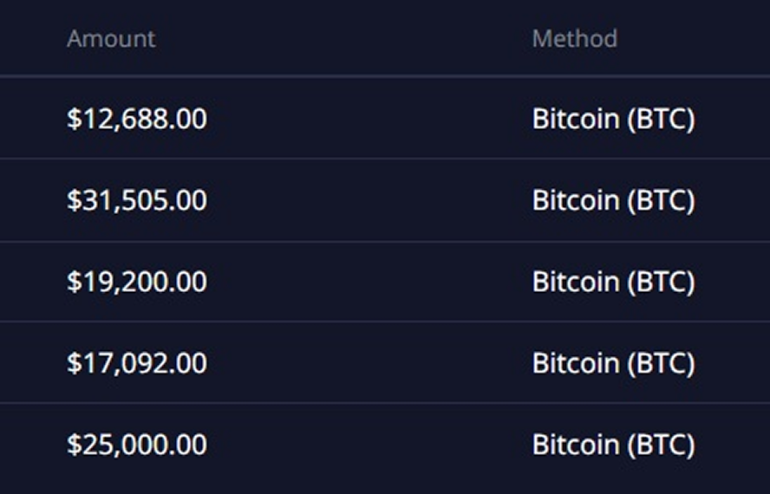Click the $31,505.00 amount

point(137,200)
